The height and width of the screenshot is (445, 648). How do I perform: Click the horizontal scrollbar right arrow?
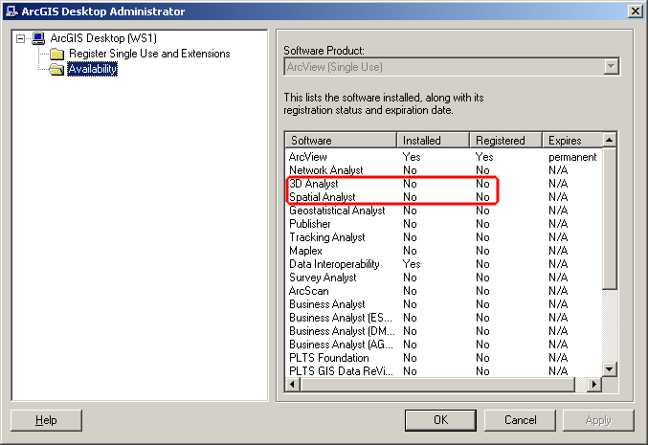tap(594, 385)
